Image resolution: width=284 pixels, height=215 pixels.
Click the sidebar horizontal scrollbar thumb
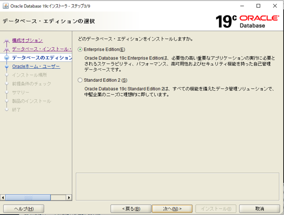pos(28,198)
